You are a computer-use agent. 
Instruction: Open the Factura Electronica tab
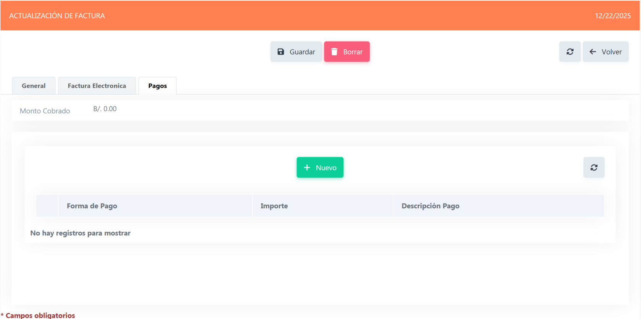click(97, 86)
